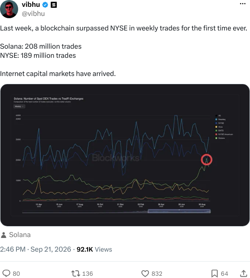250x278 pixels.
Task: Click the affiliate badge next to vibhu
Action: pos(54,5)
